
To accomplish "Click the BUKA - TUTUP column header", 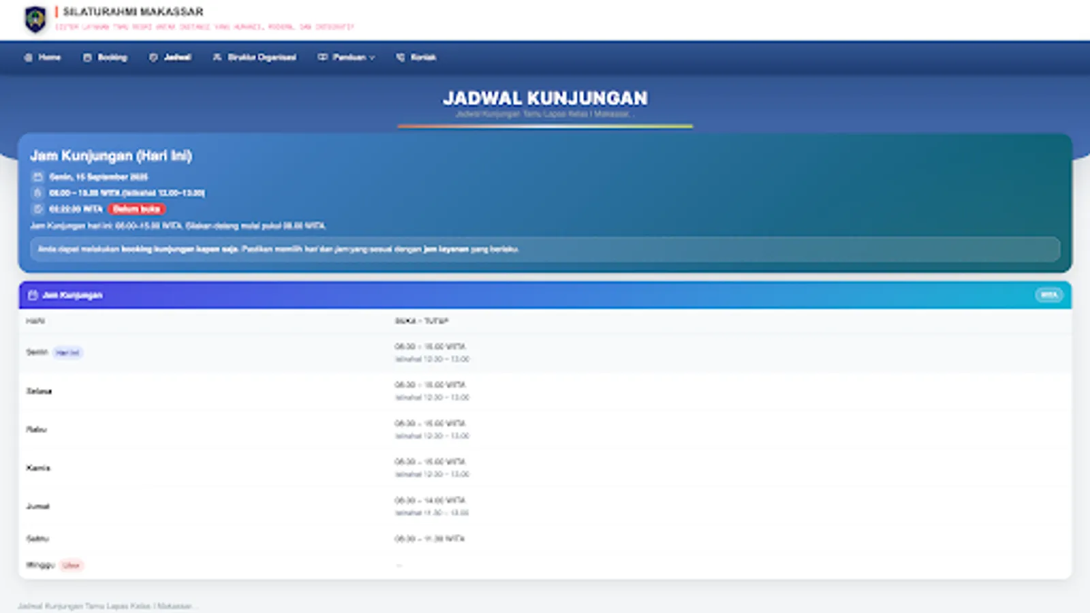I will (422, 321).
